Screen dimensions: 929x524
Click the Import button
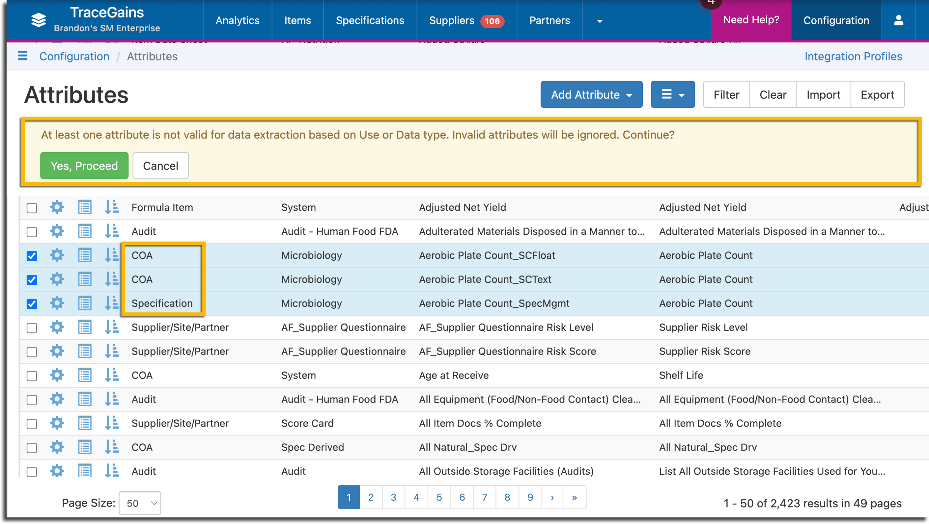point(823,94)
